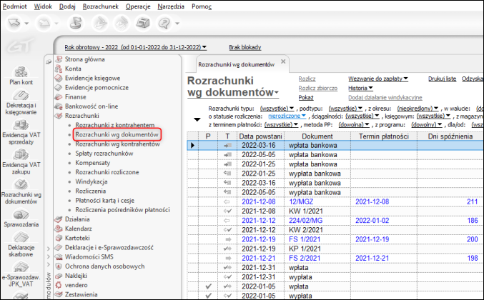This screenshot has height=300, width=484.
Task: Click the Drukuj listę link
Action: (x=442, y=79)
